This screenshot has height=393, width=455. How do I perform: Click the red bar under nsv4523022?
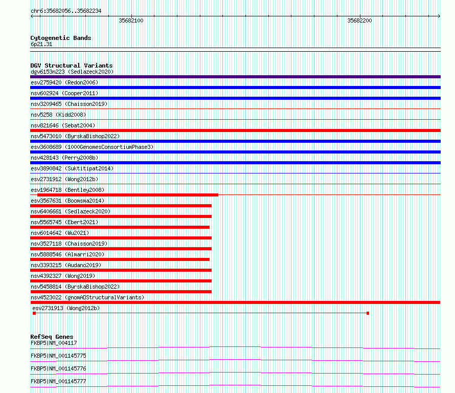tap(235, 302)
